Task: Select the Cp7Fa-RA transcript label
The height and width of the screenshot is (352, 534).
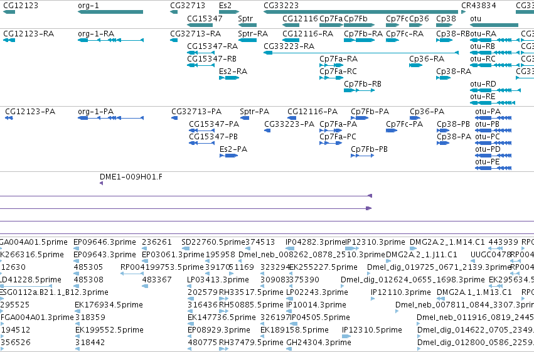Action: (338, 59)
